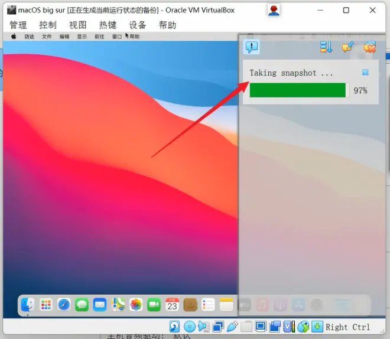
Task: Click the pin notification panel icon
Action: point(348,47)
